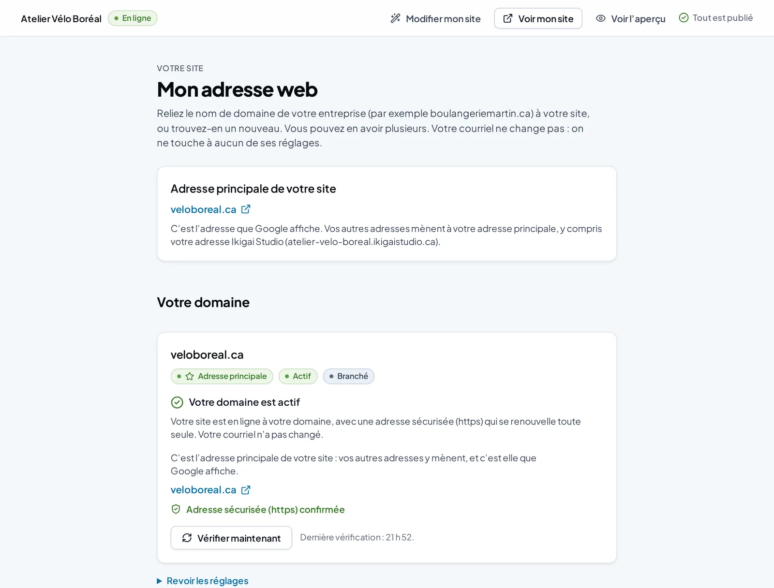
Task: Click the Actif status badge
Action: [298, 376]
